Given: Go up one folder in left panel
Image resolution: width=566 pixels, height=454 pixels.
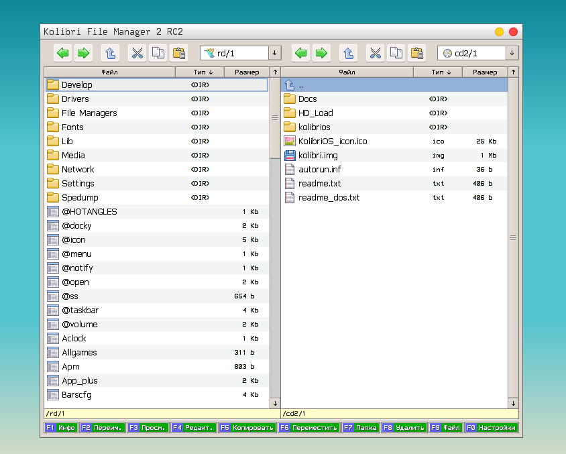Looking at the screenshot, I should coord(110,53).
